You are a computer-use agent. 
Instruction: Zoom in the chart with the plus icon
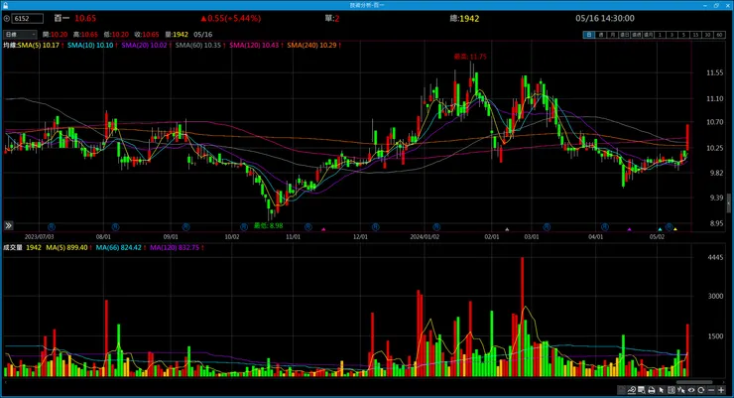pos(721,390)
